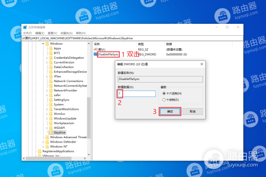Expand the Windows NT key

(43, 147)
